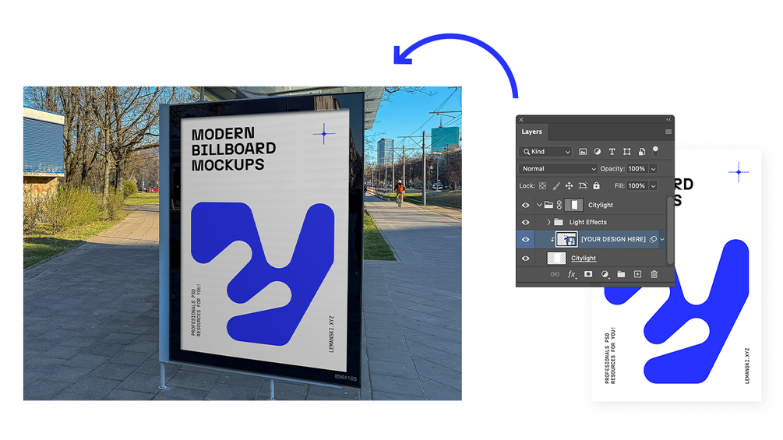Close the Layers panel with X
This screenshot has width=783, height=440.
pos(521,120)
